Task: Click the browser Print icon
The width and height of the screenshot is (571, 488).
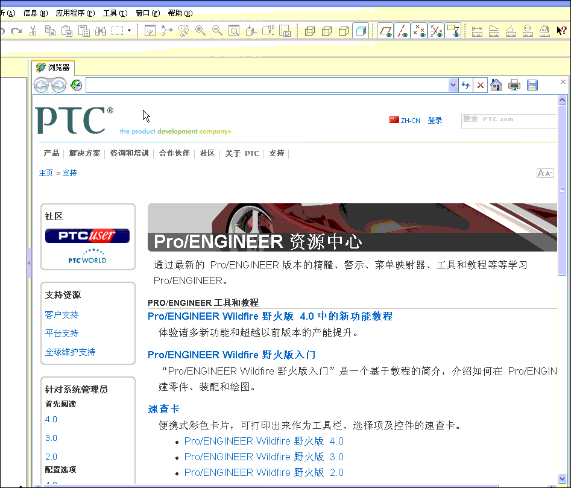Action: coord(514,85)
